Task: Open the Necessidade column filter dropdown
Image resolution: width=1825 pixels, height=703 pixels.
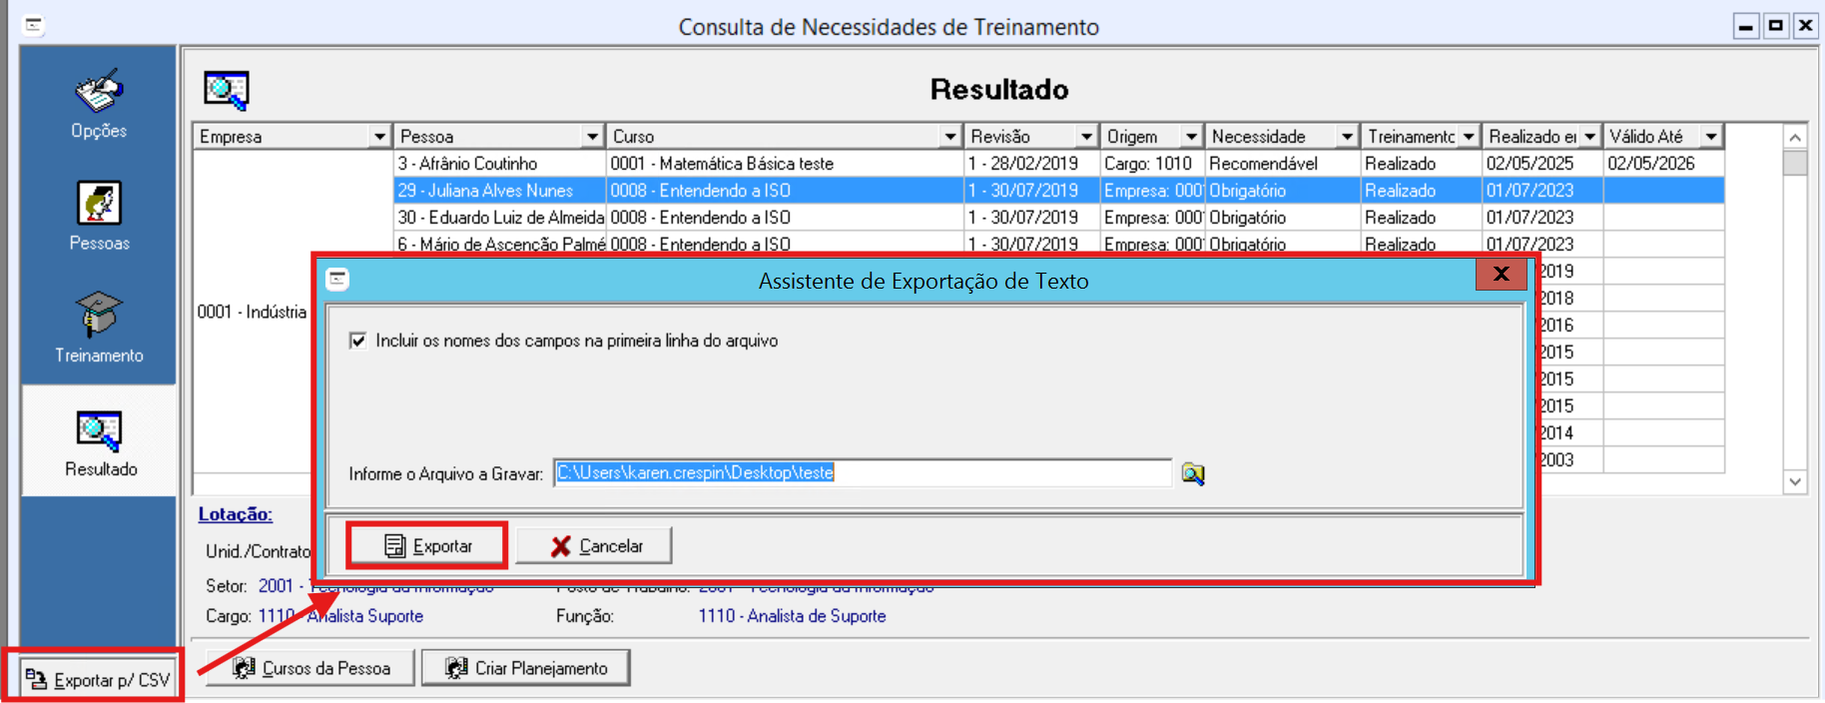Action: click(x=1347, y=137)
